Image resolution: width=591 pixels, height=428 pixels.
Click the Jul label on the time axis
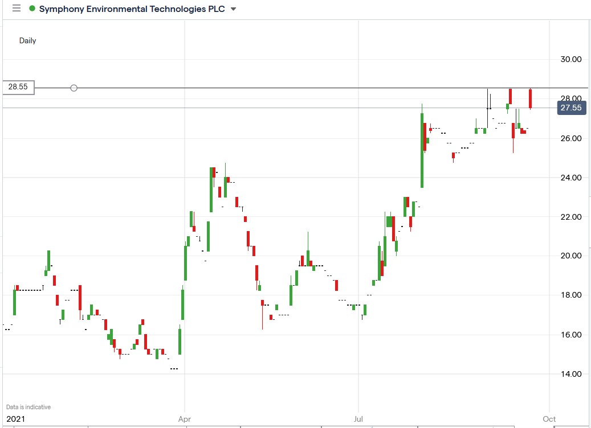pos(358,418)
